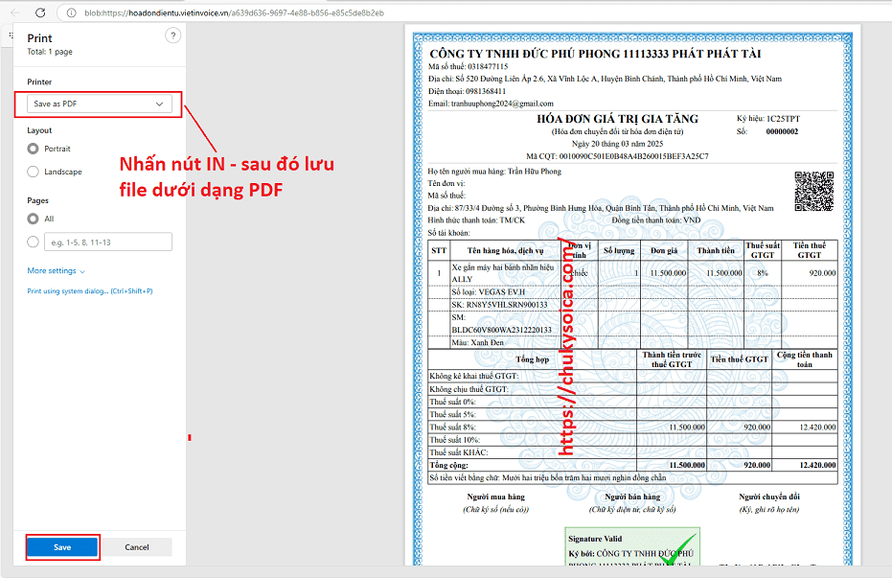The height and width of the screenshot is (578, 892).
Task: Click the 'Người bán hàng' signature heading
Action: click(632, 497)
